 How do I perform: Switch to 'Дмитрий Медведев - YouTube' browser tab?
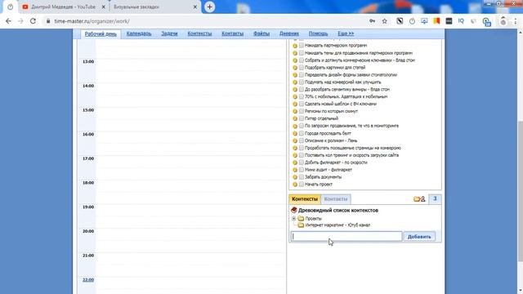64,7
